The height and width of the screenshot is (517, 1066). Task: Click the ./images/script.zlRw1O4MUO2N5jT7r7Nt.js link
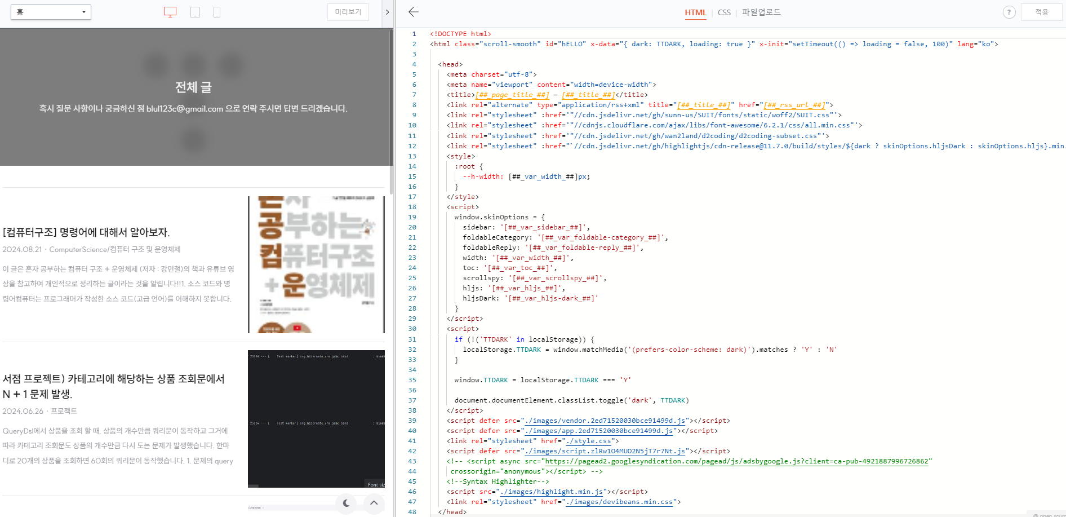(605, 451)
